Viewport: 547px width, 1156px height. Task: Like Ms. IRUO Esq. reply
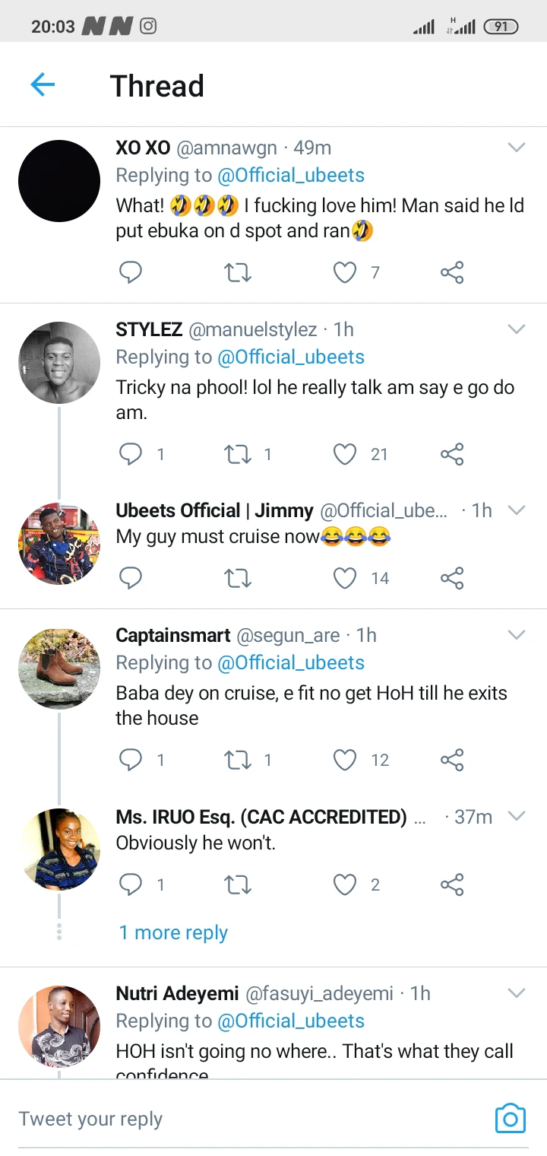[345, 884]
